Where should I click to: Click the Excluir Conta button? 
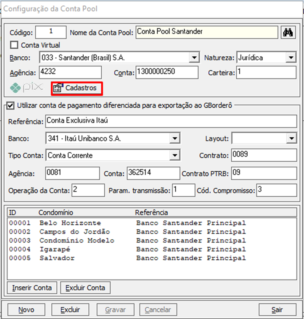tap(85, 288)
